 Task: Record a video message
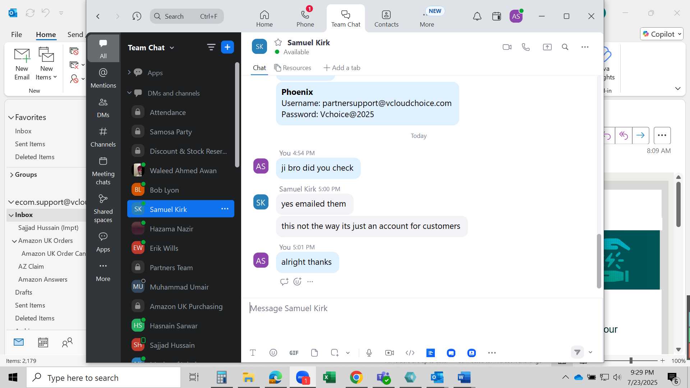pos(390,353)
